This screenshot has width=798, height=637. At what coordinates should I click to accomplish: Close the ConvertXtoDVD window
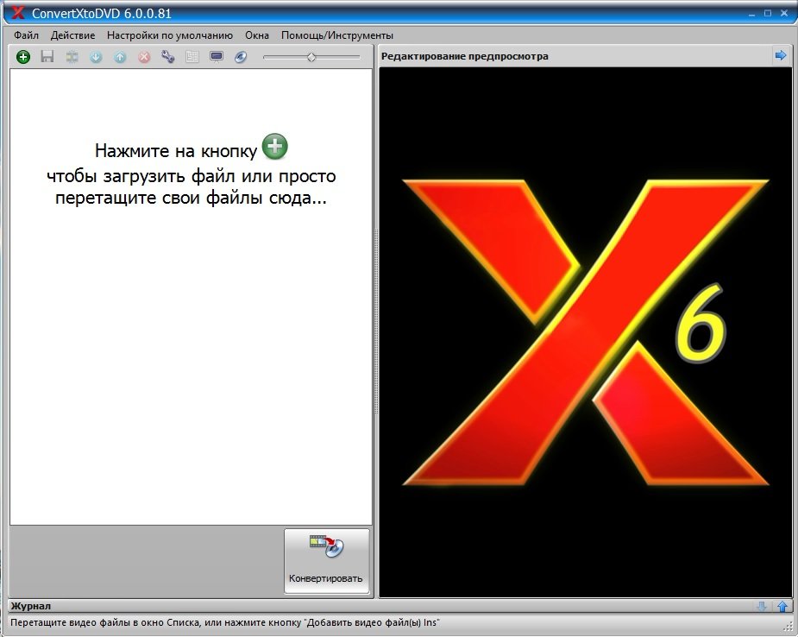click(784, 14)
